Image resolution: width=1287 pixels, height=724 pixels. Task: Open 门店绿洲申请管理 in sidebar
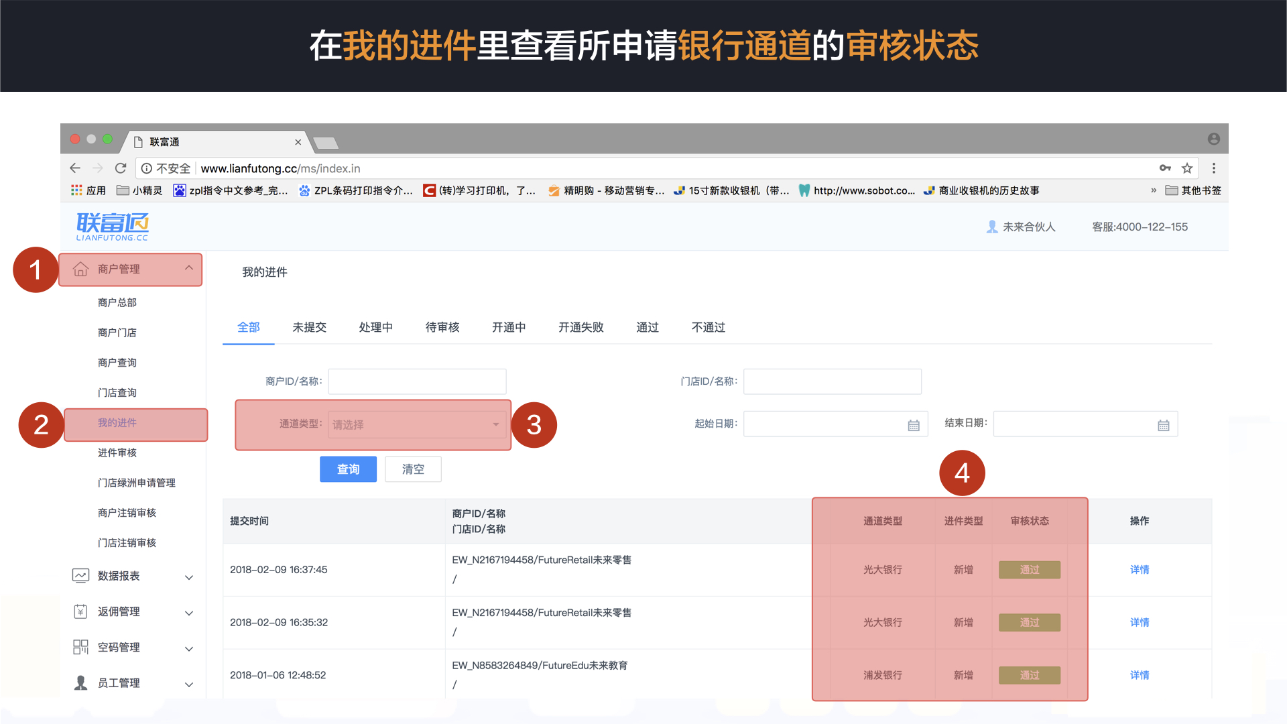coord(137,483)
